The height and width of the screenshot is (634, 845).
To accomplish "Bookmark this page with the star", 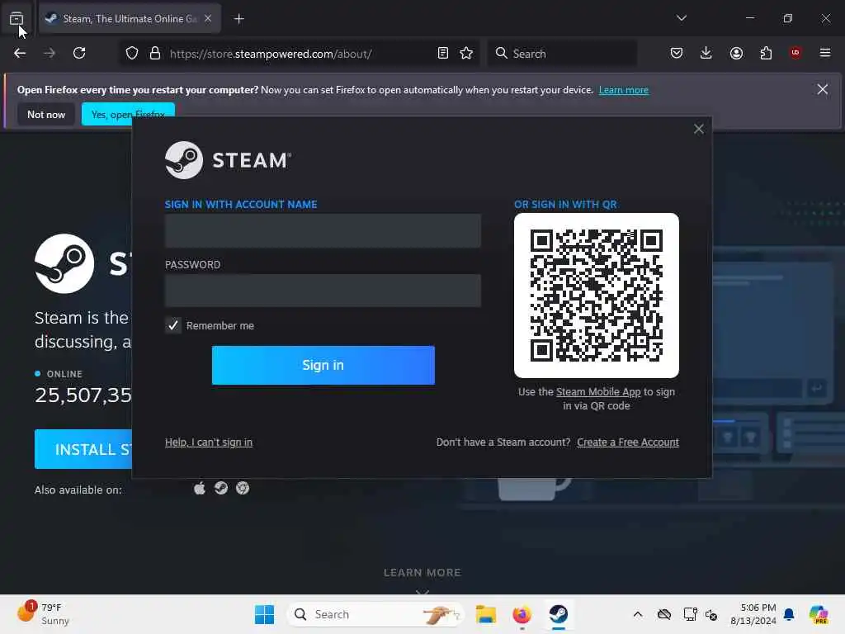I will point(467,54).
